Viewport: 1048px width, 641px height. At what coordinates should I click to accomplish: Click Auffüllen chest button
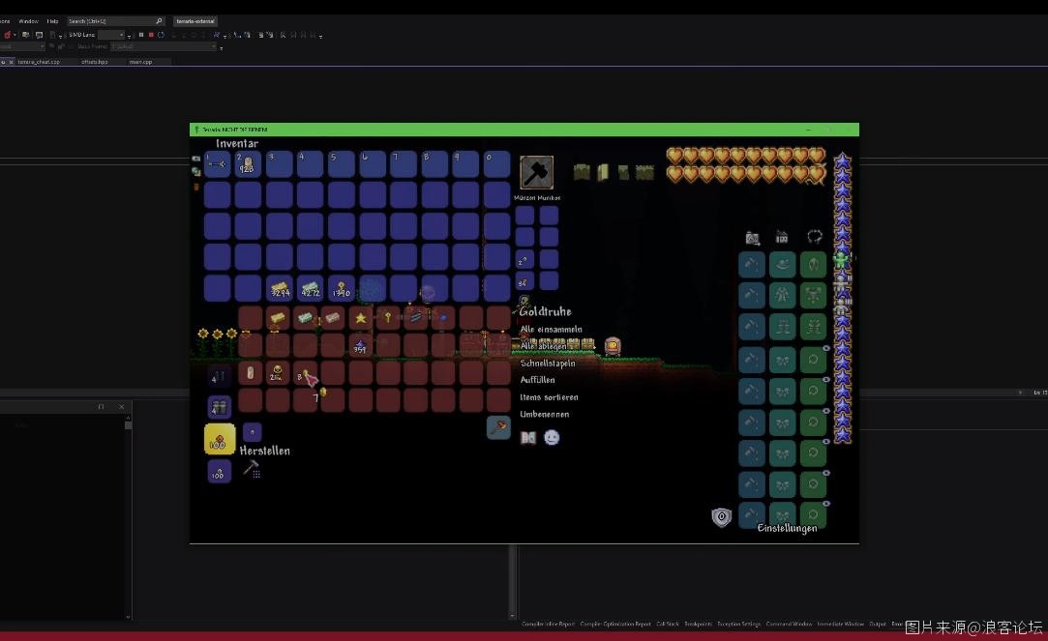[x=537, y=380]
